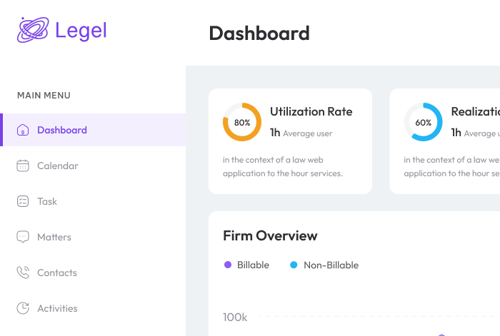Go to the Calendar menu item
Viewport: 500px width, 336px height.
tap(58, 166)
